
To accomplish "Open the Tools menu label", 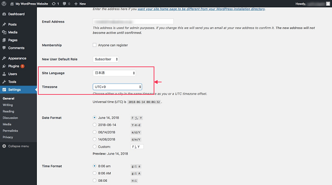I will (x=12, y=81).
